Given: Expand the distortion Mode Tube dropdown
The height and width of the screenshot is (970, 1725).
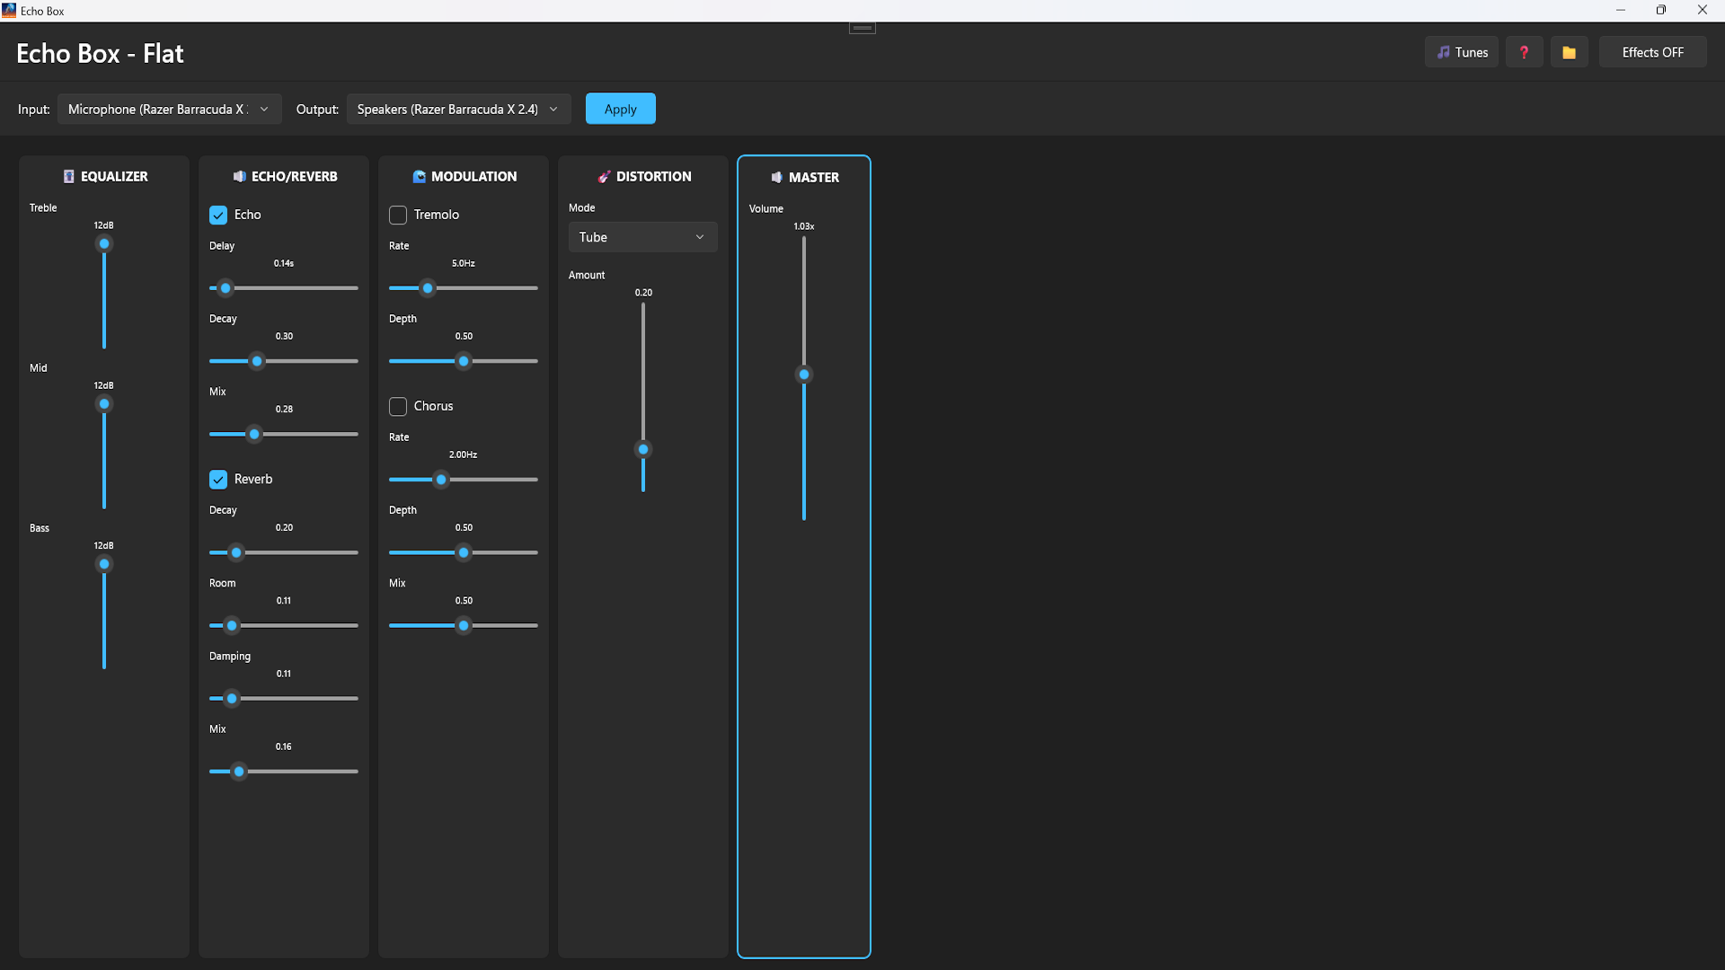Looking at the screenshot, I should click(x=642, y=237).
